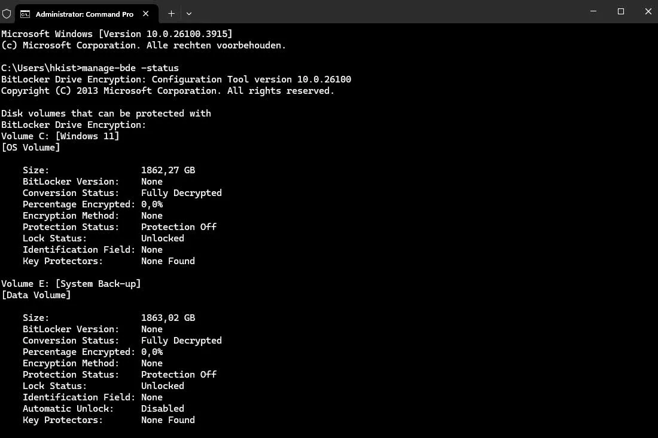This screenshot has height=438, width=658.
Task: Click the Unlocked lock status of Volume E
Action: click(162, 385)
